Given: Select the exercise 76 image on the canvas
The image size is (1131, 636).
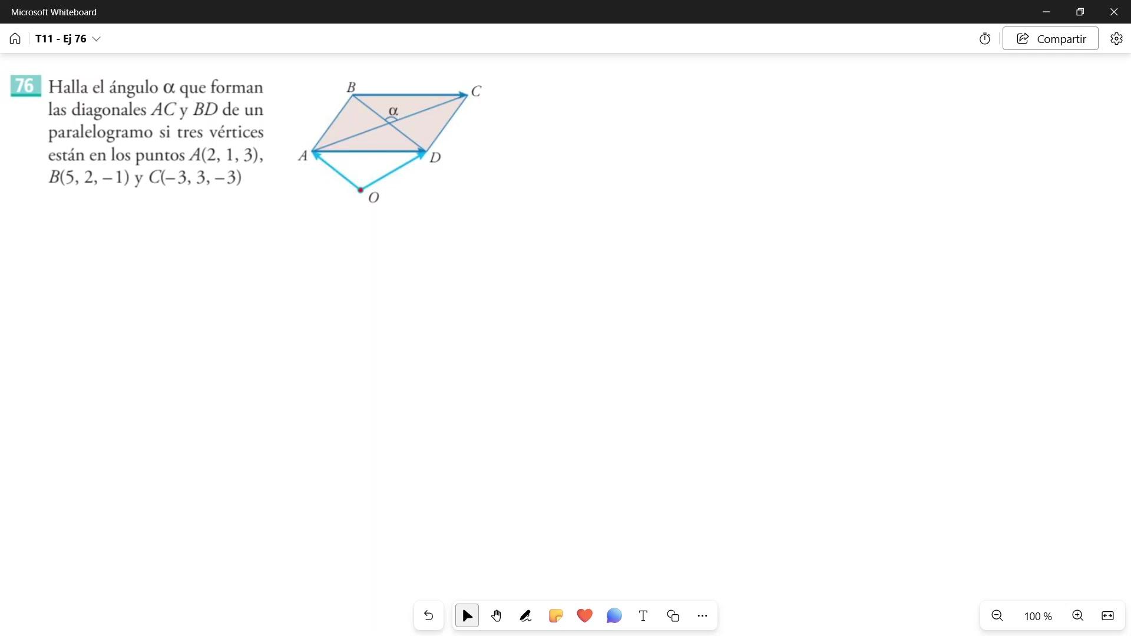Looking at the screenshot, I should (x=247, y=138).
